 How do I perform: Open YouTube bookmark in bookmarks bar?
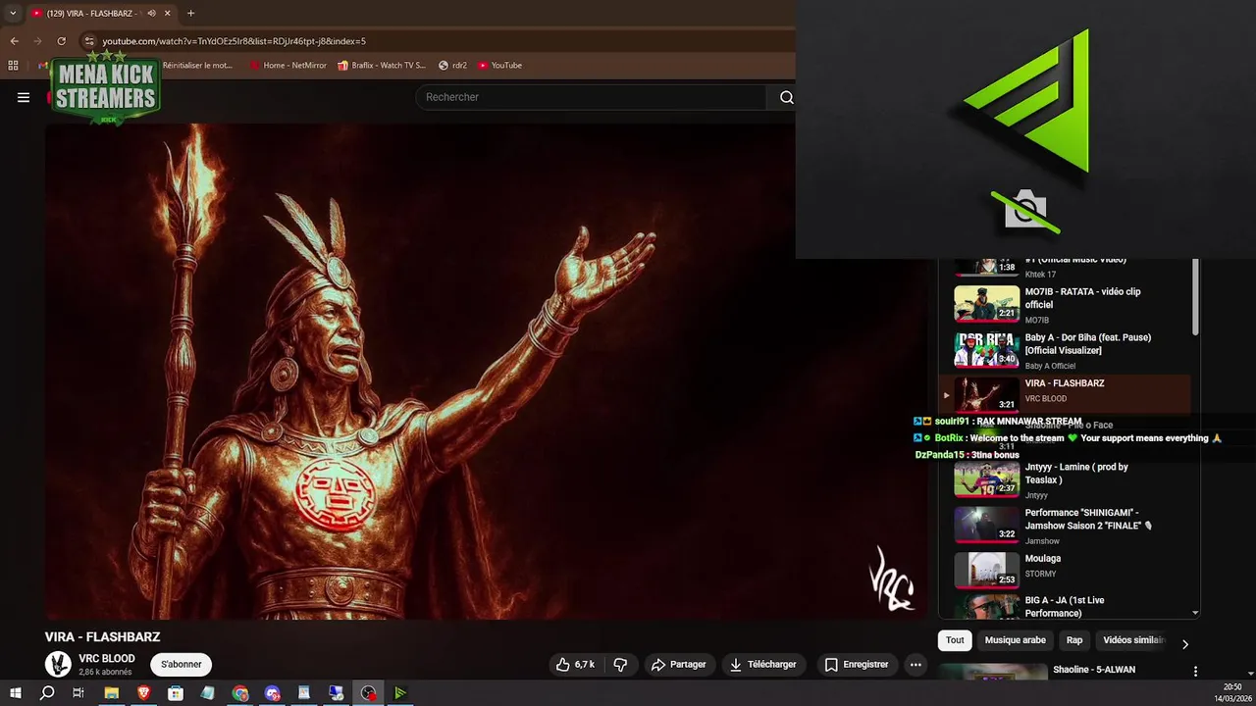coord(499,66)
